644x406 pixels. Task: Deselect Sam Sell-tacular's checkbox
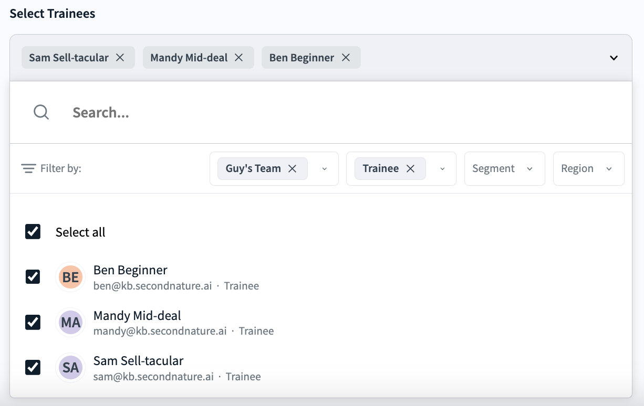click(33, 368)
